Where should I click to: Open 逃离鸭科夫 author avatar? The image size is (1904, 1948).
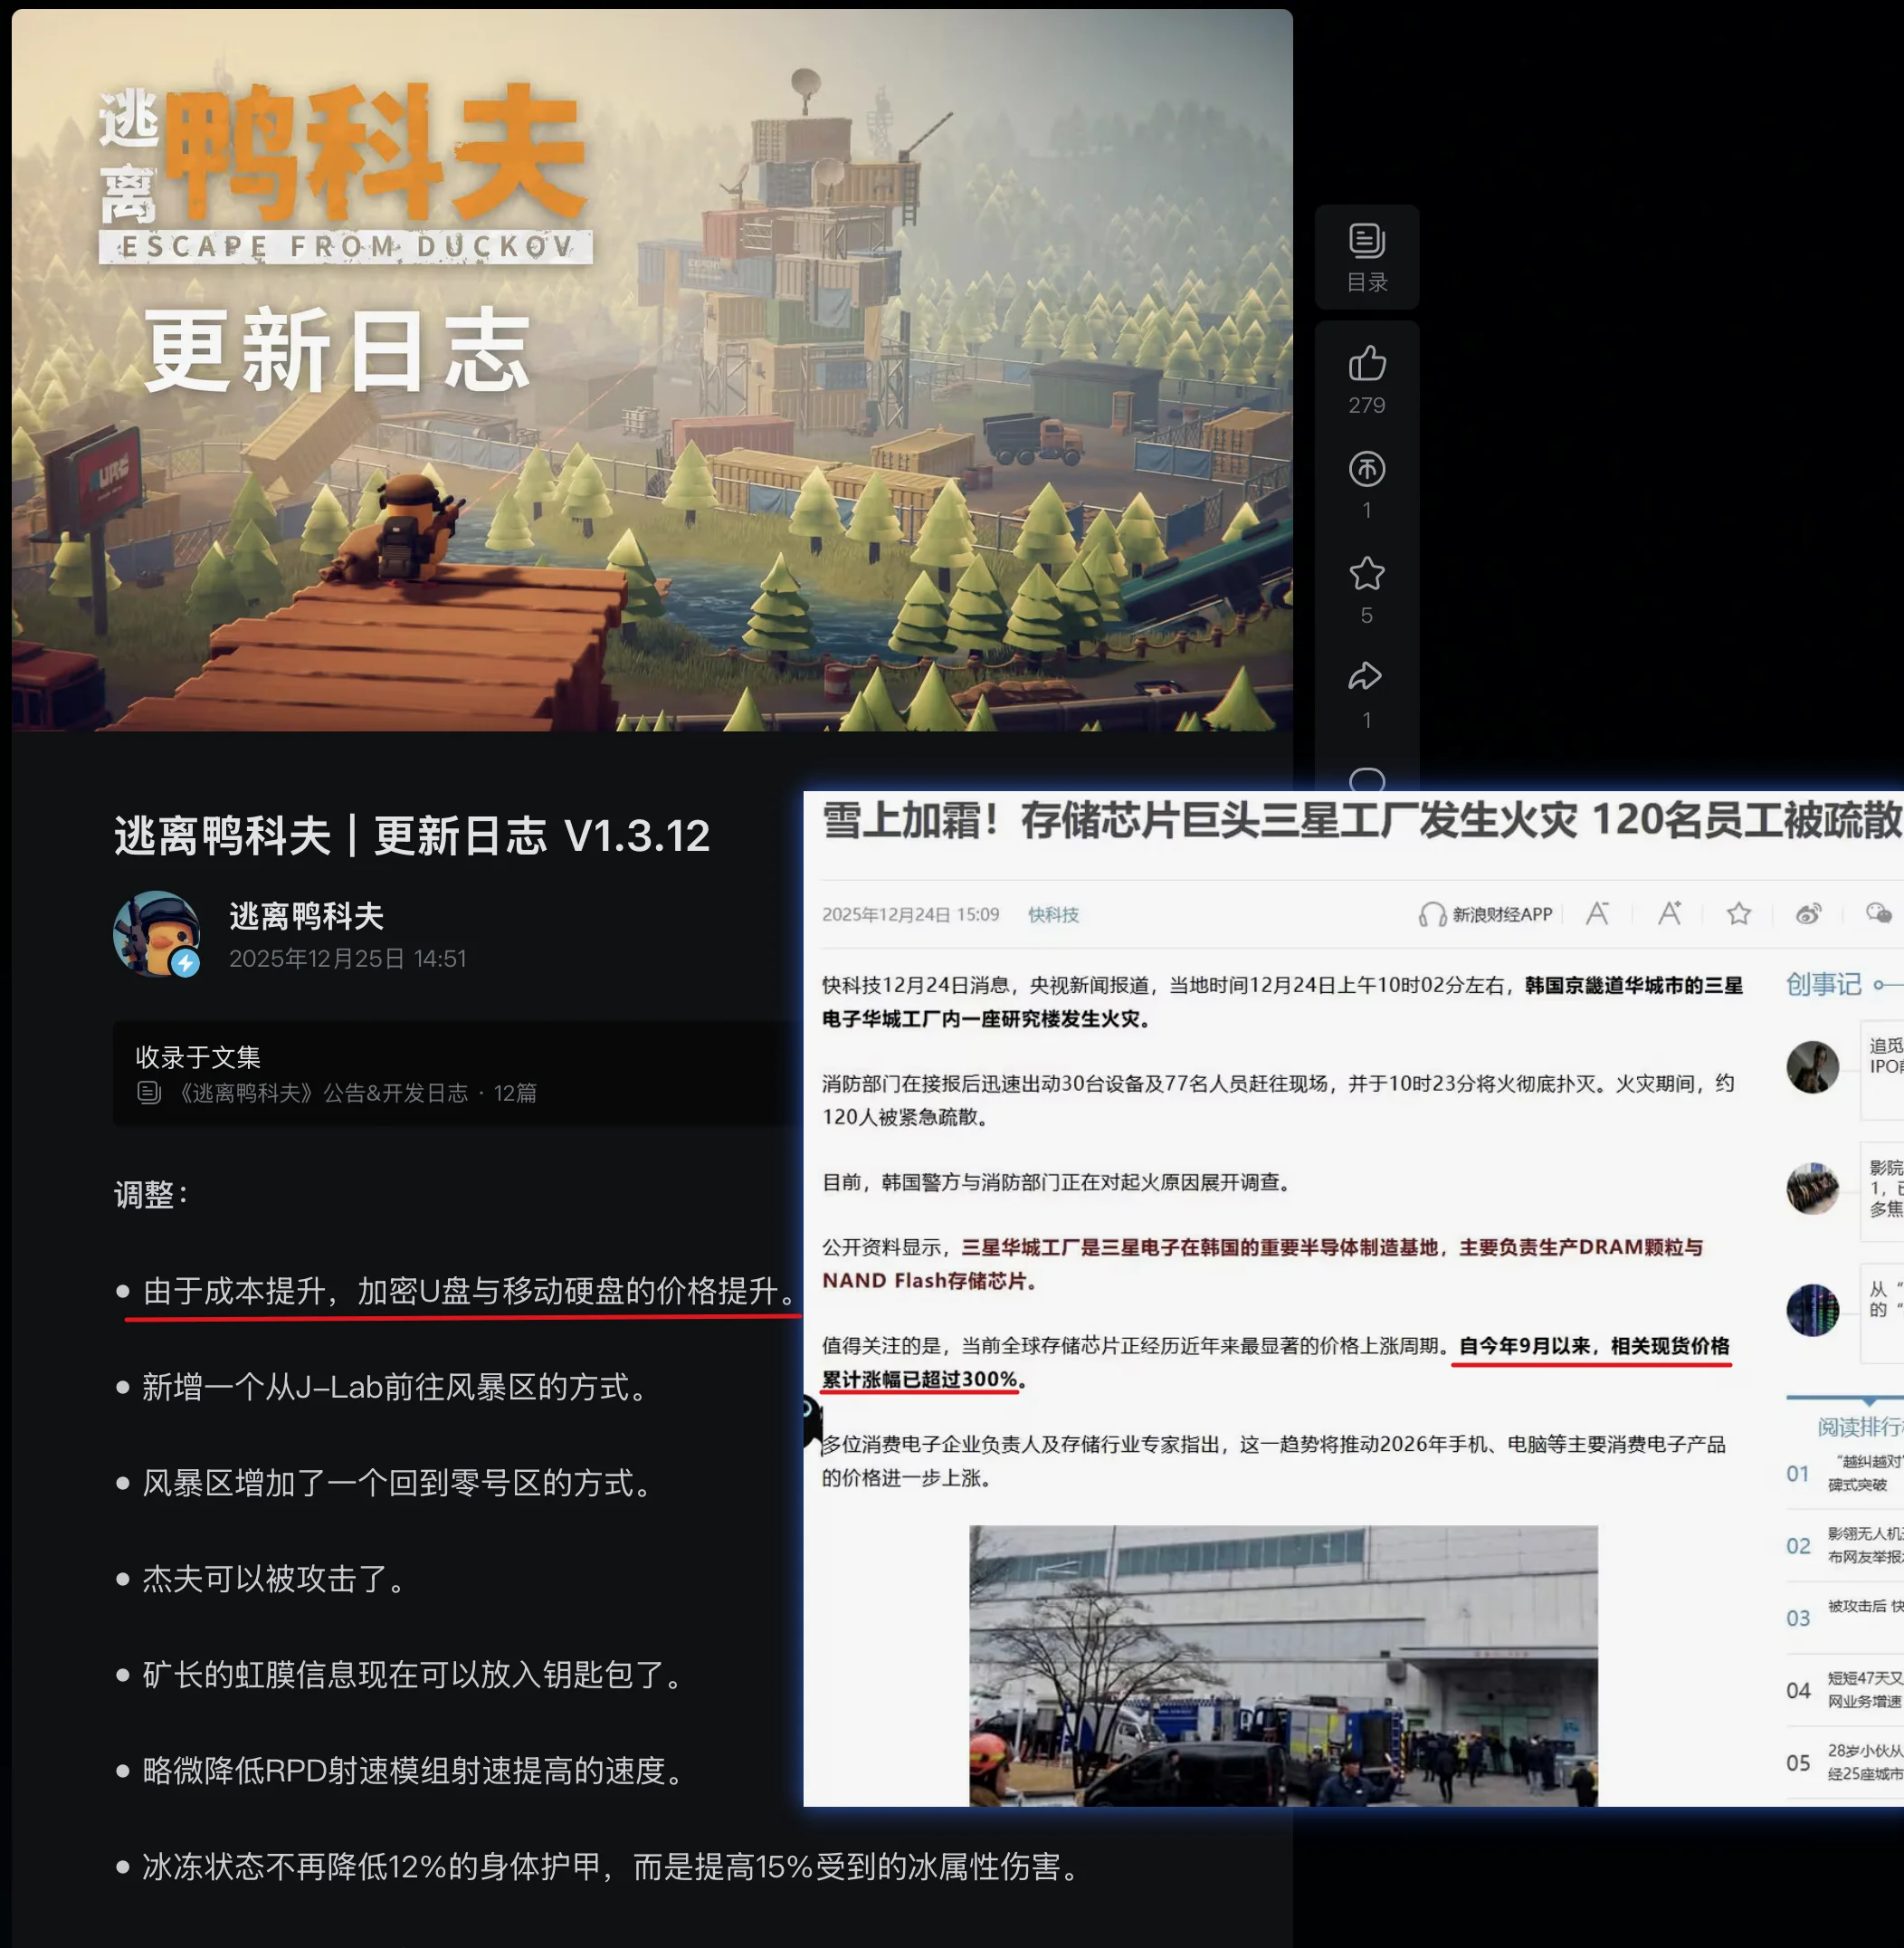(x=159, y=932)
